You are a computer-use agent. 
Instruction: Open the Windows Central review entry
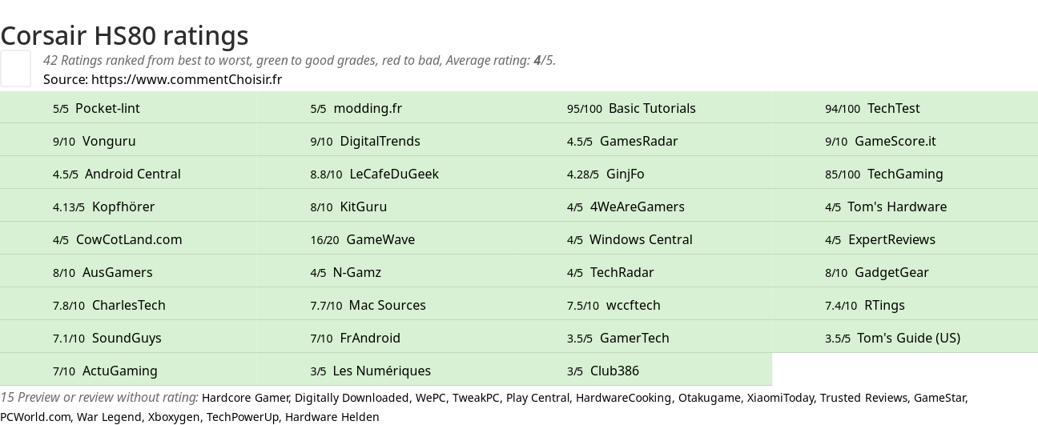[x=643, y=239]
